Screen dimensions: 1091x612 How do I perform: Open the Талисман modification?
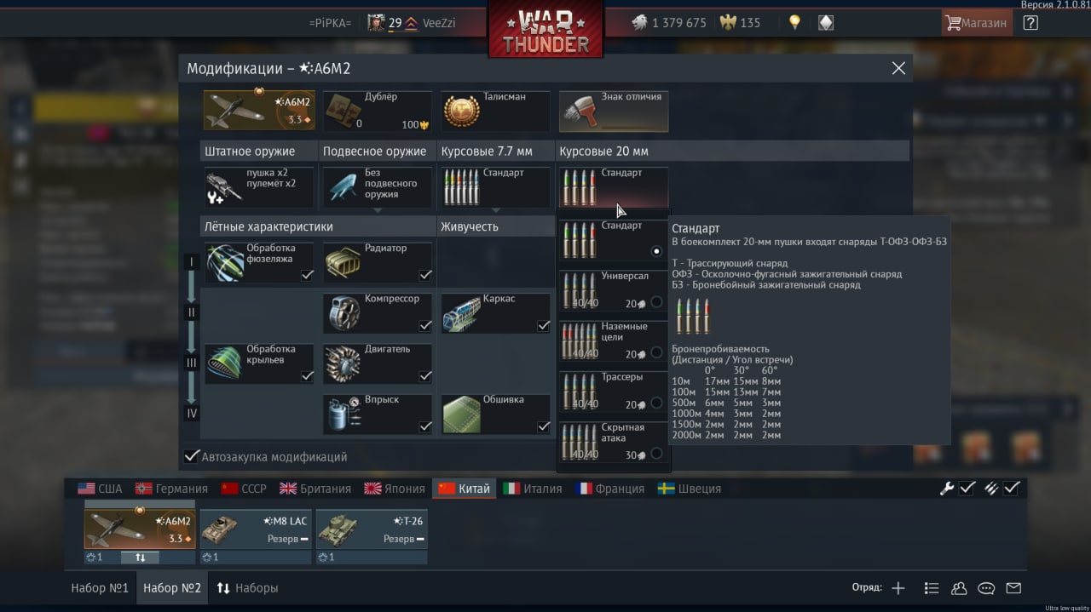click(495, 112)
